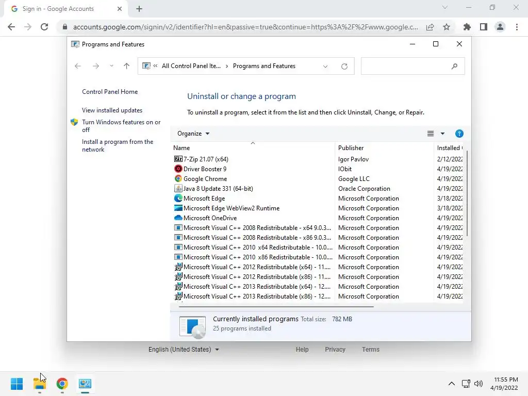Click the Control Panel forward arrow
This screenshot has width=528, height=396.
[x=95, y=66]
